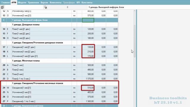Screen dimensions: 190x107
Task: Click row number 17
Action: [4, 47]
